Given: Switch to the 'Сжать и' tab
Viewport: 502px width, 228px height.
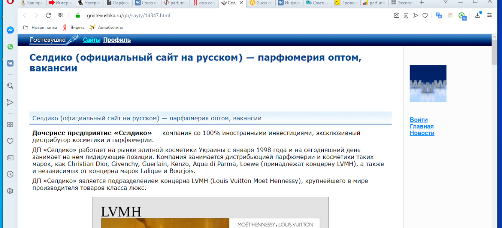Looking at the screenshot, I should pyautogui.click(x=318, y=3).
